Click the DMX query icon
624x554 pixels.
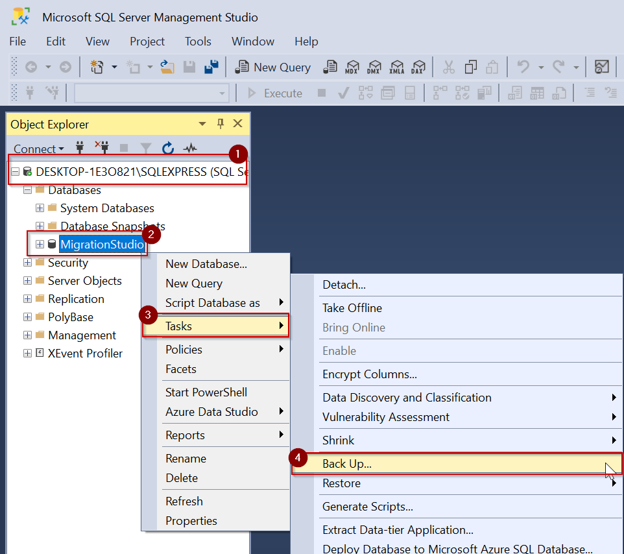pyautogui.click(x=374, y=67)
